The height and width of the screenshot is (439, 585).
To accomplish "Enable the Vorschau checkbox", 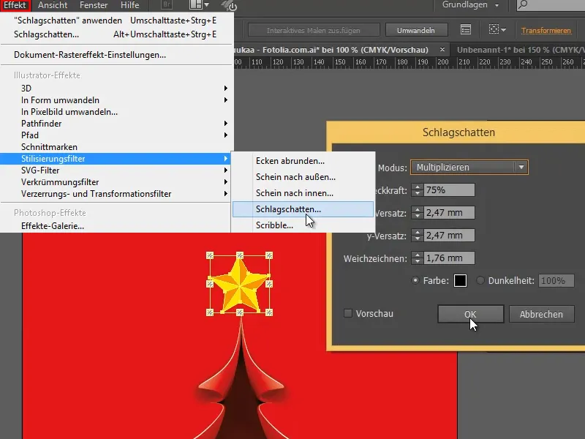I will 347,313.
